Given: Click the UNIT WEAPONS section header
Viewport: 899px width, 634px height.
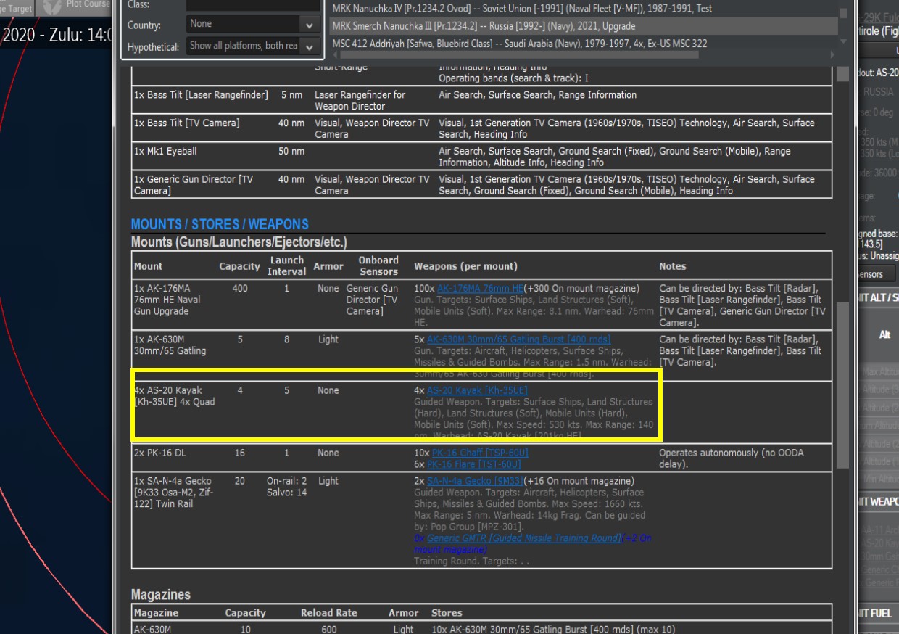Looking at the screenshot, I should (879, 501).
